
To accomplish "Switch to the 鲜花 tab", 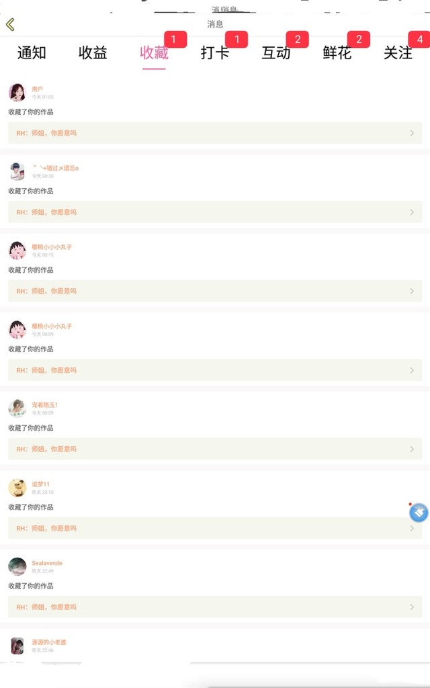I will 337,52.
